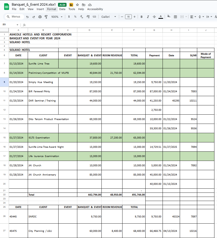Open vertical align dropdown

click(201, 17)
